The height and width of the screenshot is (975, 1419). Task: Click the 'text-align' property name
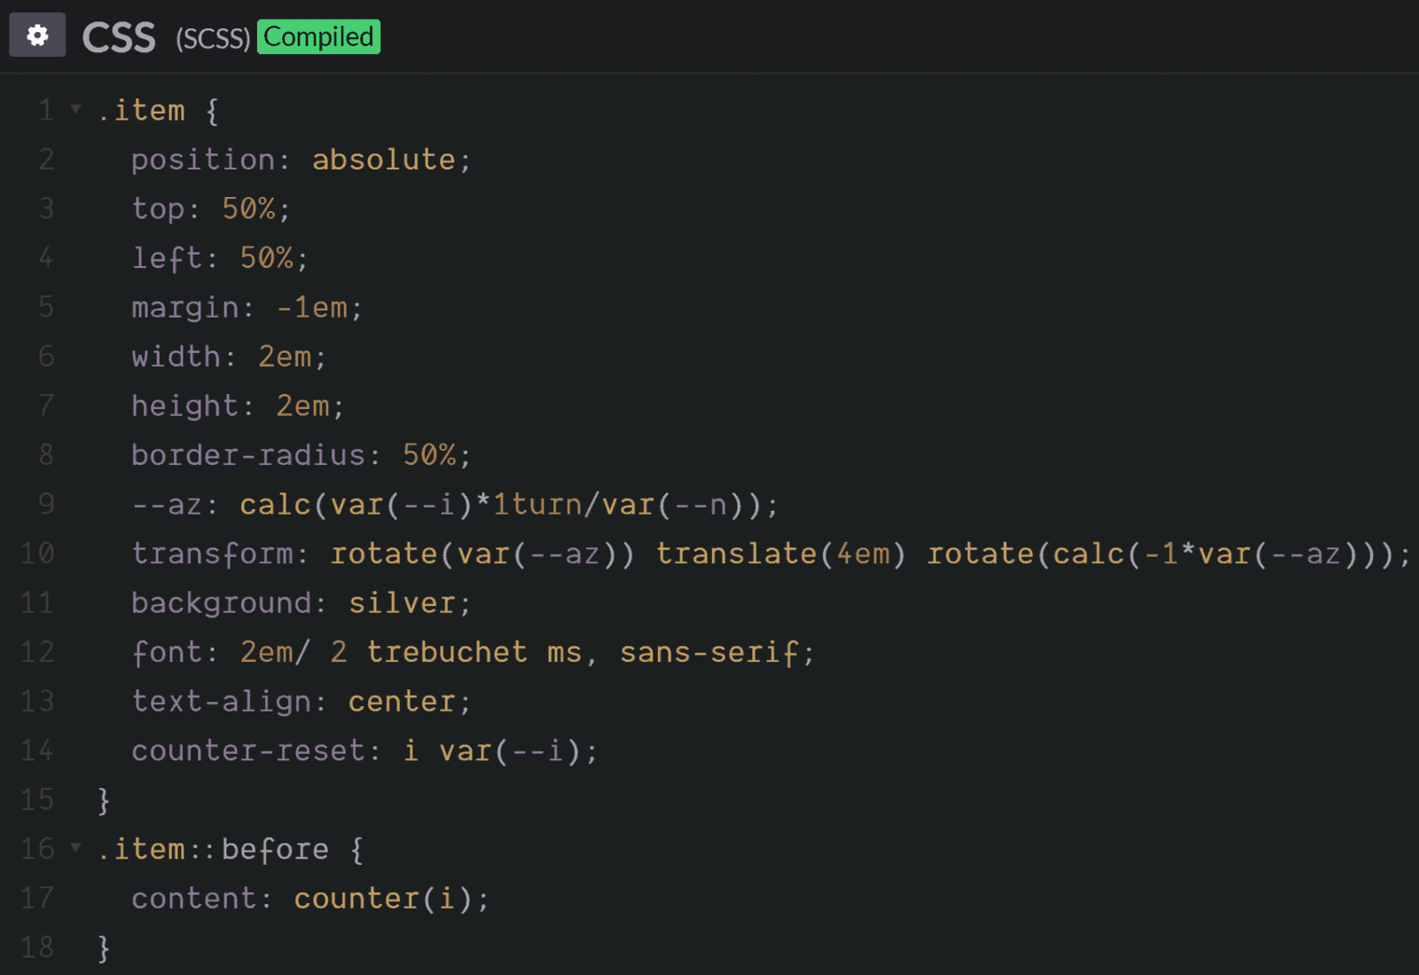click(x=221, y=702)
